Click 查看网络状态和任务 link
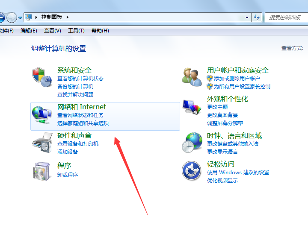308x231 pixels. coord(80,115)
